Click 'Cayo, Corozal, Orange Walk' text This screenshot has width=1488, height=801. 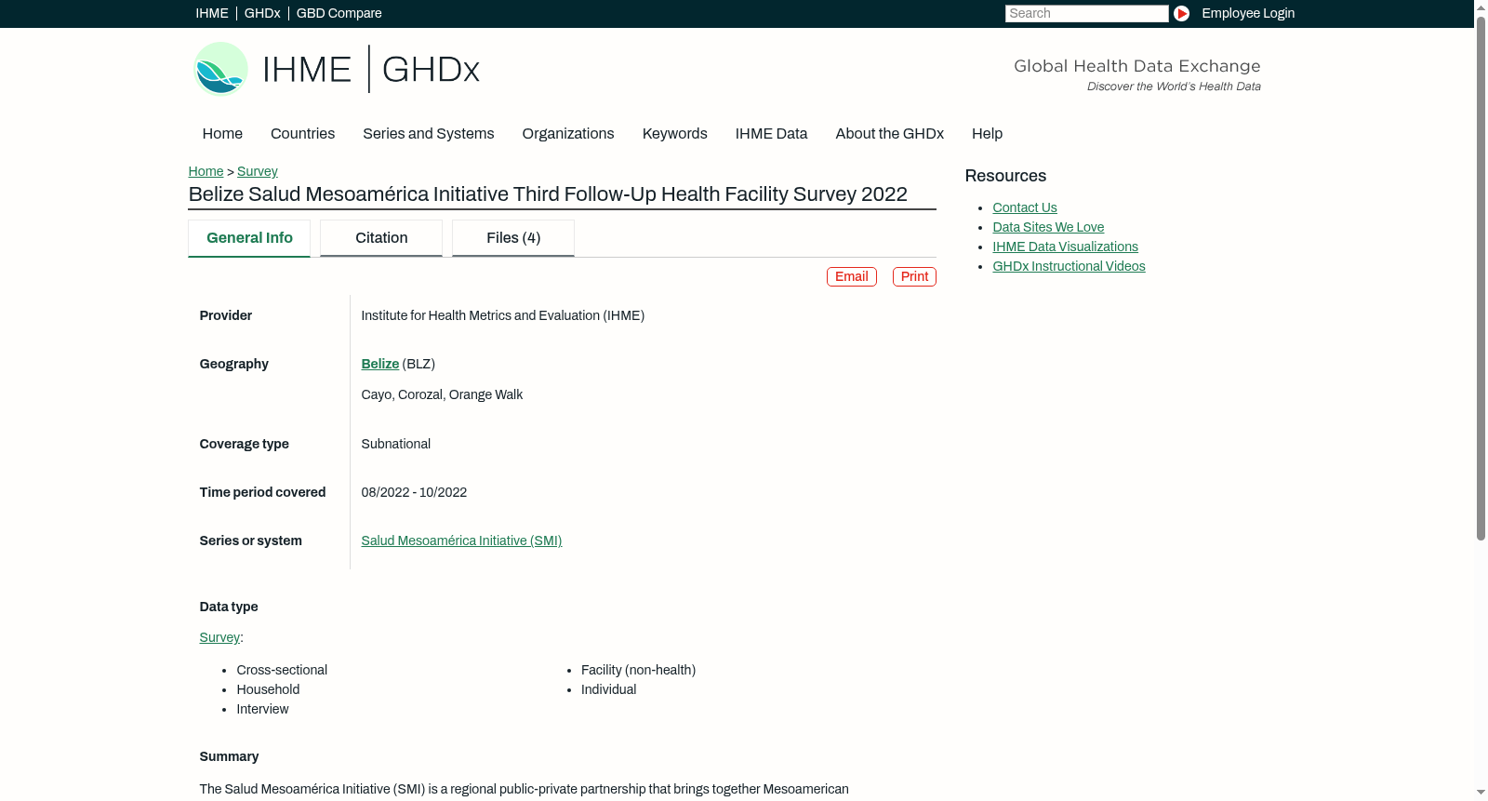(442, 394)
